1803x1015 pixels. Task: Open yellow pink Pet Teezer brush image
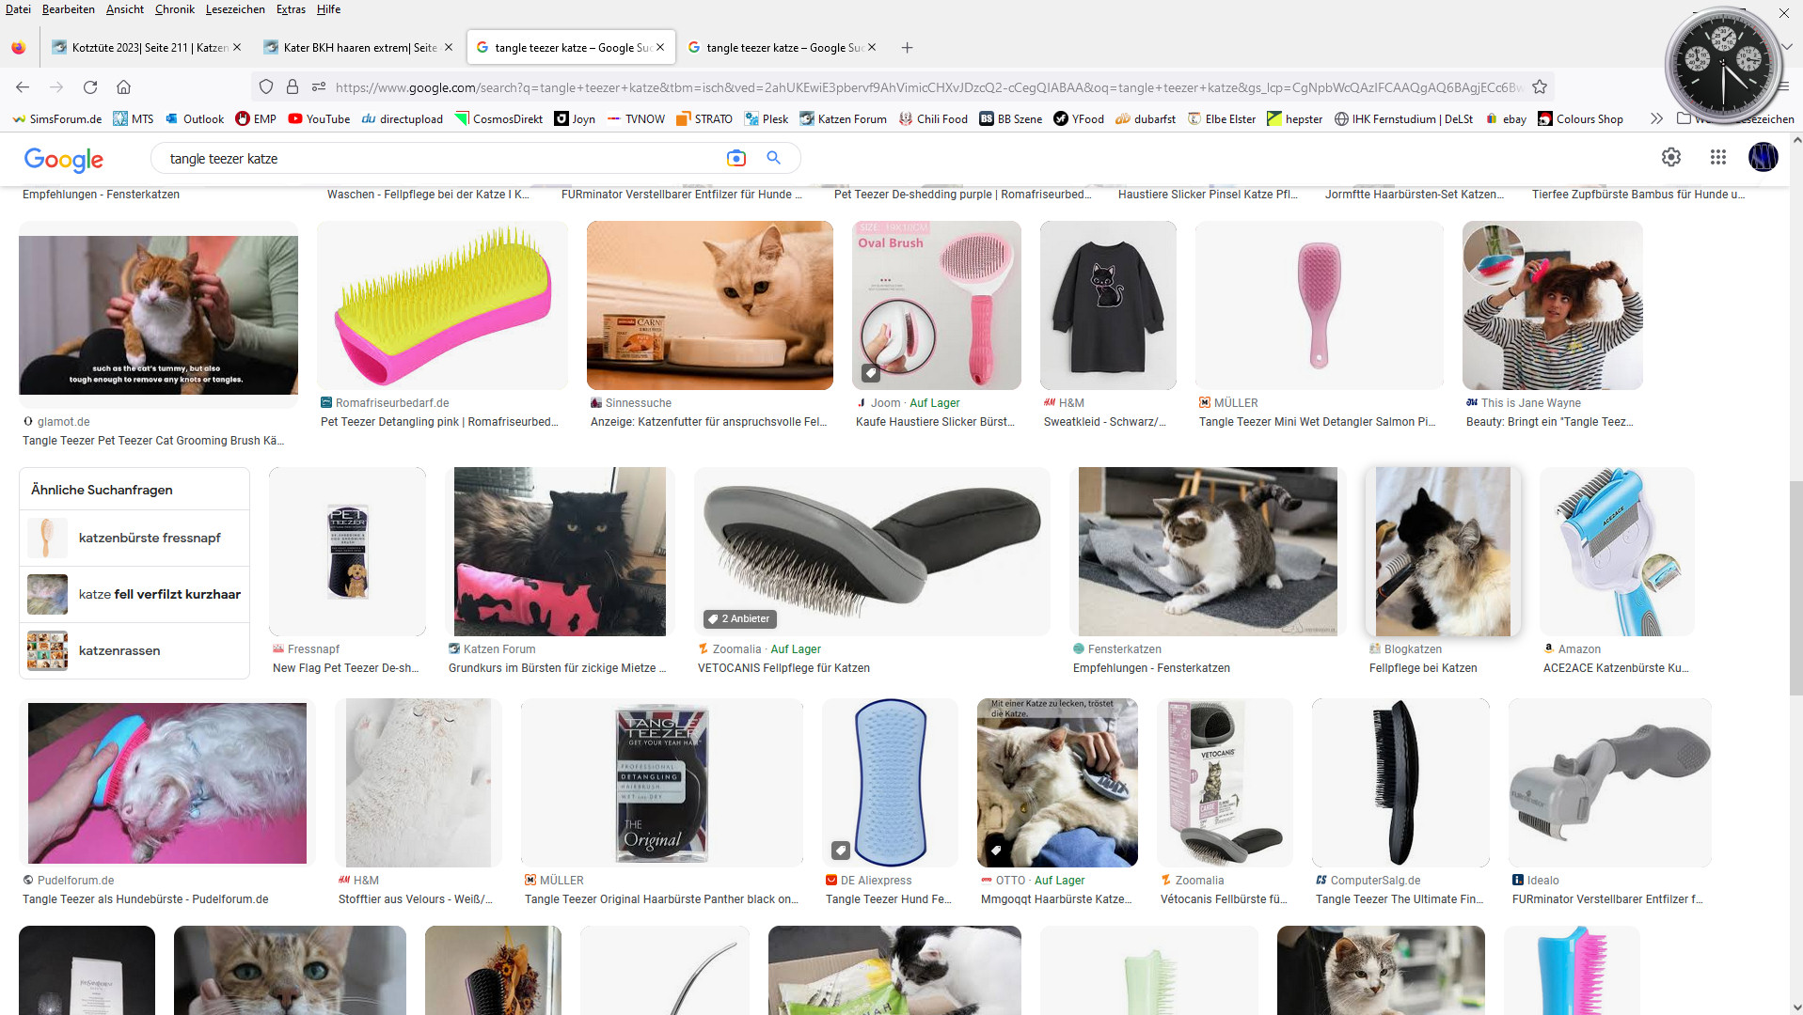pos(442,305)
